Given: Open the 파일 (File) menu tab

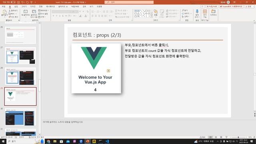Looking at the screenshot, I should 4,6.
